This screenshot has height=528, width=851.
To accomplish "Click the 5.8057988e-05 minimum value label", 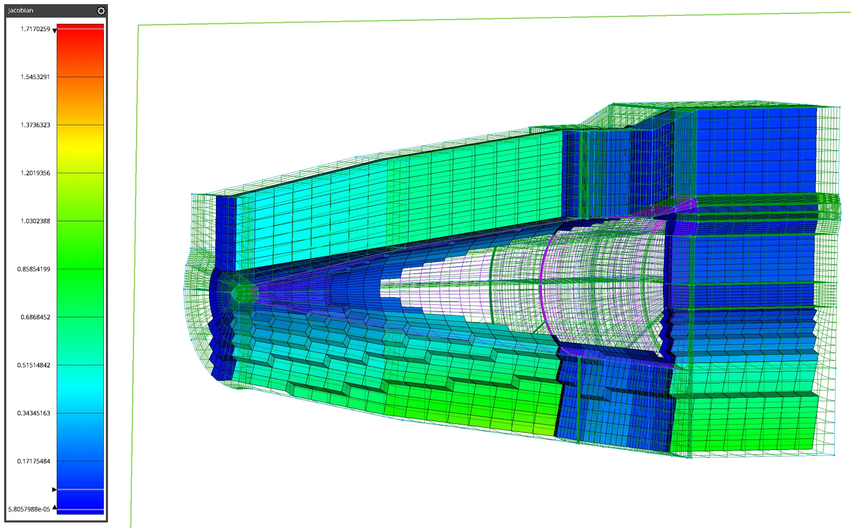I will [29, 509].
